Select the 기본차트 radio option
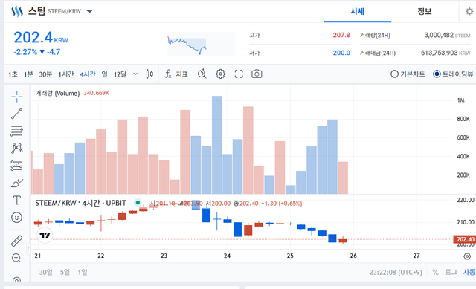Image resolution: width=476 pixels, height=289 pixels. (x=408, y=74)
